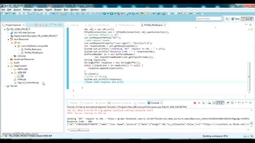Open the File menu

tap(3, 10)
